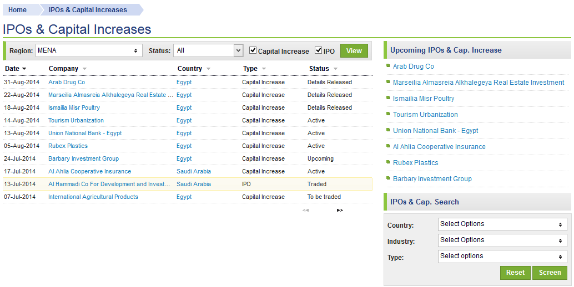Open Rubex Plastics in Upcoming list
Image resolution: width=574 pixels, height=287 pixels.
pos(415,163)
